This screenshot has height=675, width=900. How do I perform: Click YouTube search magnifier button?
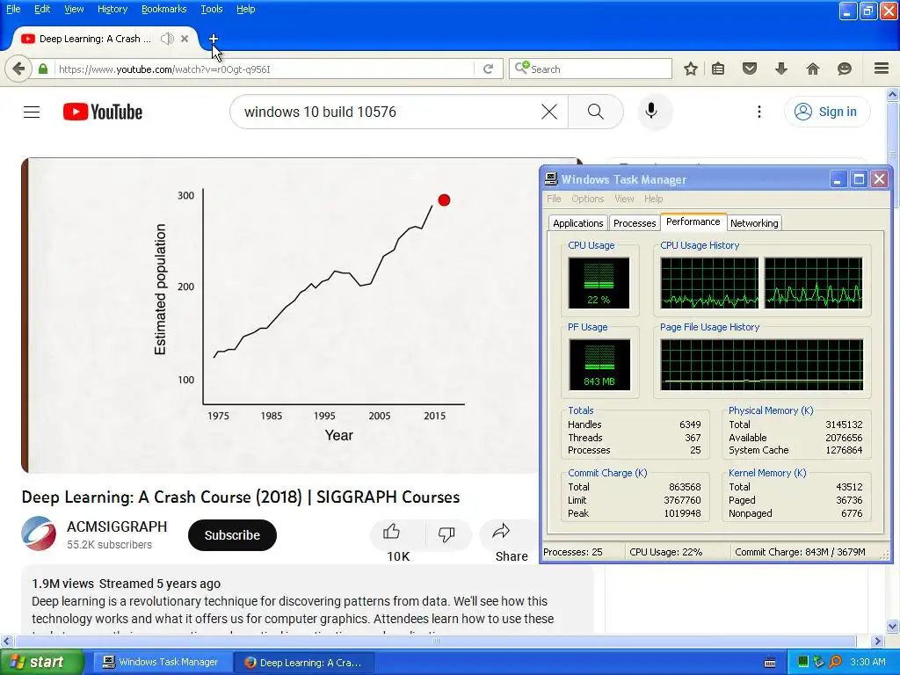tap(596, 112)
